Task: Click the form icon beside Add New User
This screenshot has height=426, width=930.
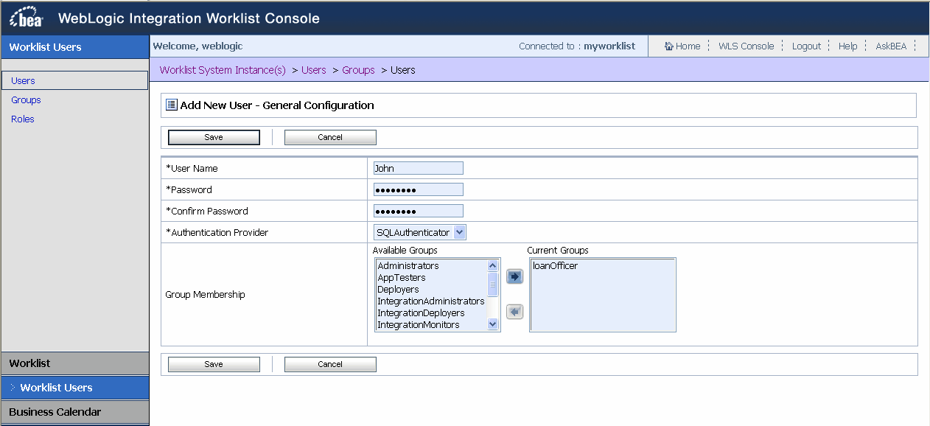Action: 172,105
